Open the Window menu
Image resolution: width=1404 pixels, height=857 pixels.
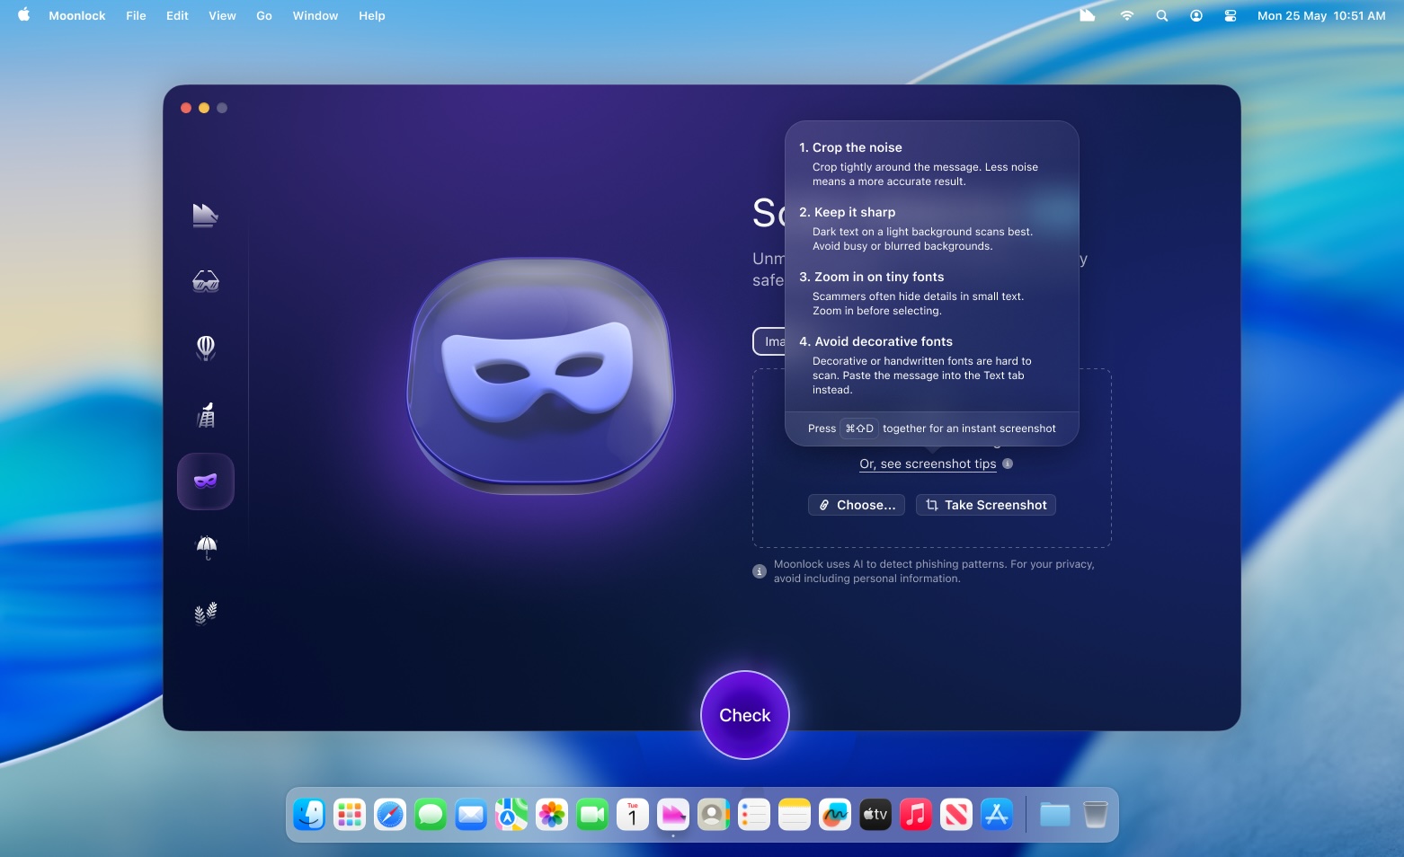pyautogui.click(x=315, y=15)
